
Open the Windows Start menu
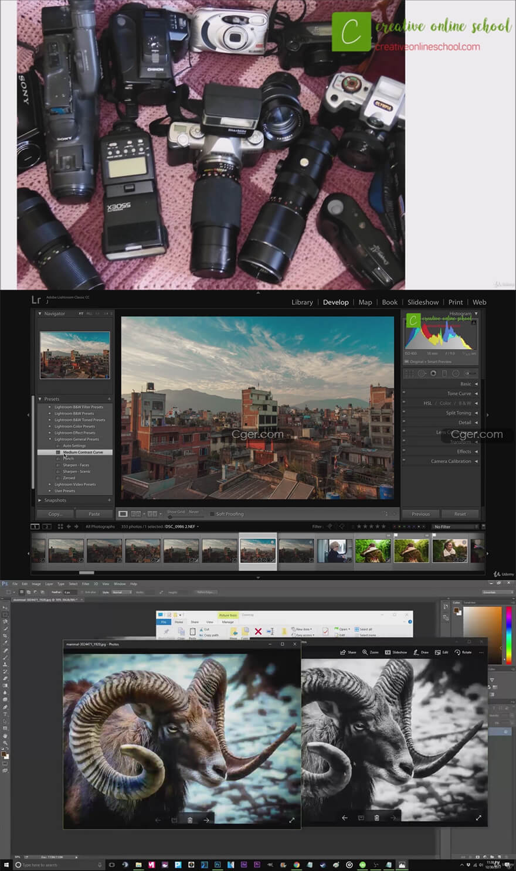(x=6, y=865)
